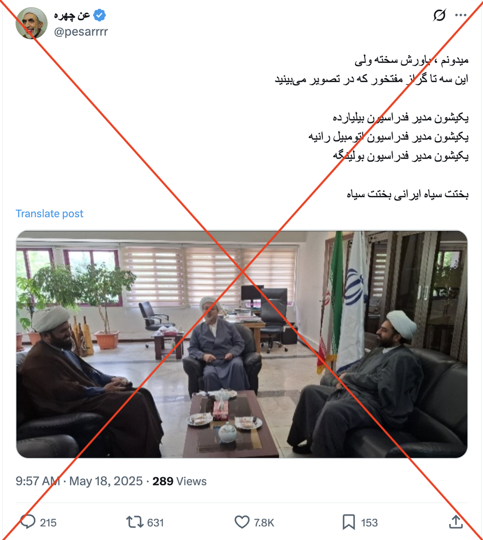The image size is (483, 540).
Task: Click the 289 Views count
Action: (179, 481)
